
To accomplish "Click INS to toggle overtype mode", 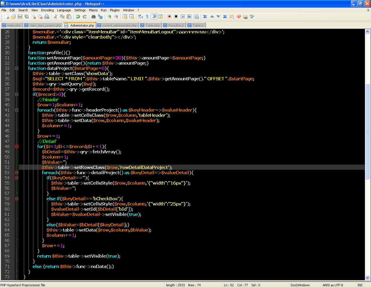I will tap(359, 285).
